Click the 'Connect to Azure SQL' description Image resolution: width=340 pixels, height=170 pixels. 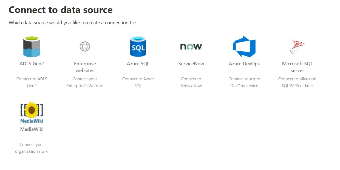(x=138, y=82)
